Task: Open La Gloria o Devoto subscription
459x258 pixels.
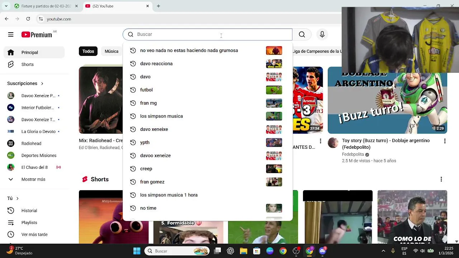Action: coord(35,132)
